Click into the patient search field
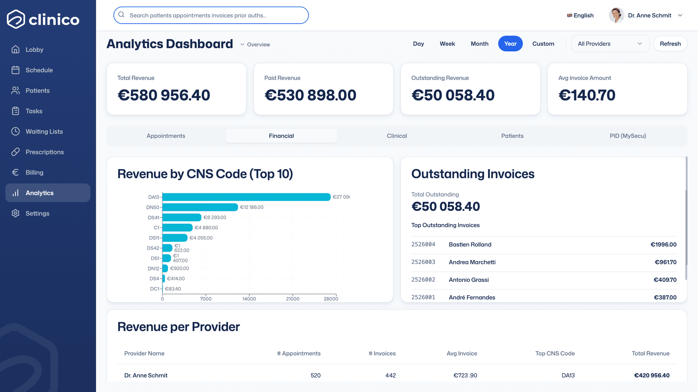Image resolution: width=698 pixels, height=392 pixels. pyautogui.click(x=211, y=15)
